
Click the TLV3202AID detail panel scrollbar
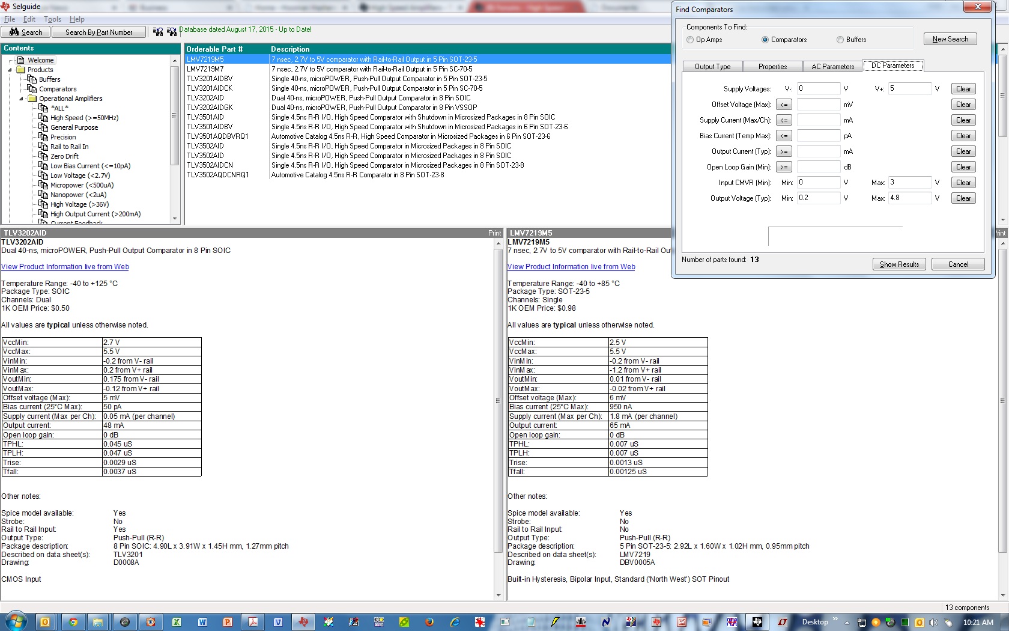(x=498, y=400)
